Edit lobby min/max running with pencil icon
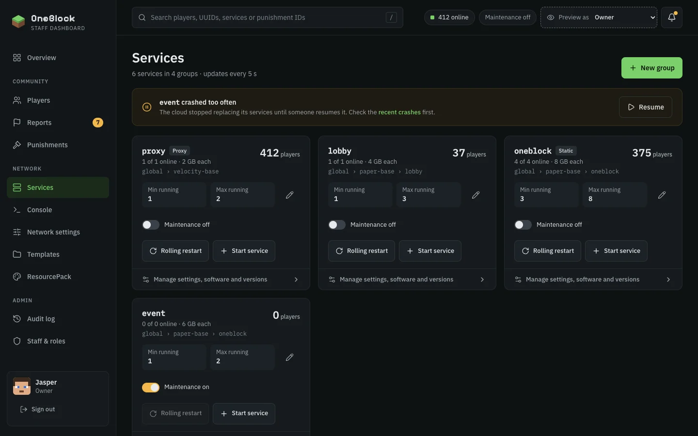 pos(476,195)
